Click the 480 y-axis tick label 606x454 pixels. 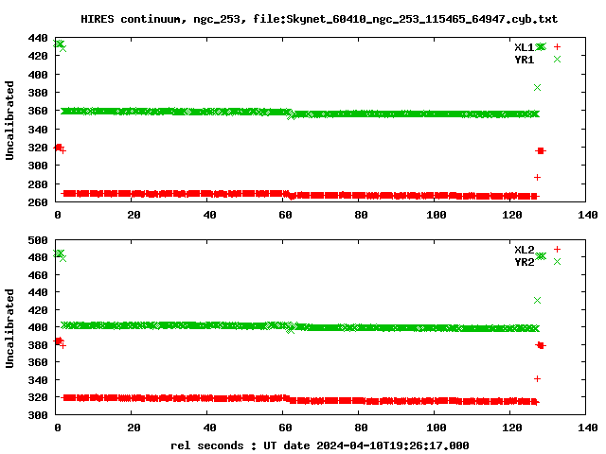pyautogui.click(x=38, y=257)
